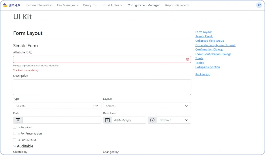
Task: Click the clock icon for time picker
Action: click(x=152, y=120)
